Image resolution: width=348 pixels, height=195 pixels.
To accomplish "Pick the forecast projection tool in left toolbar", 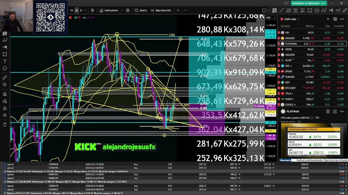I will pos(5,47).
